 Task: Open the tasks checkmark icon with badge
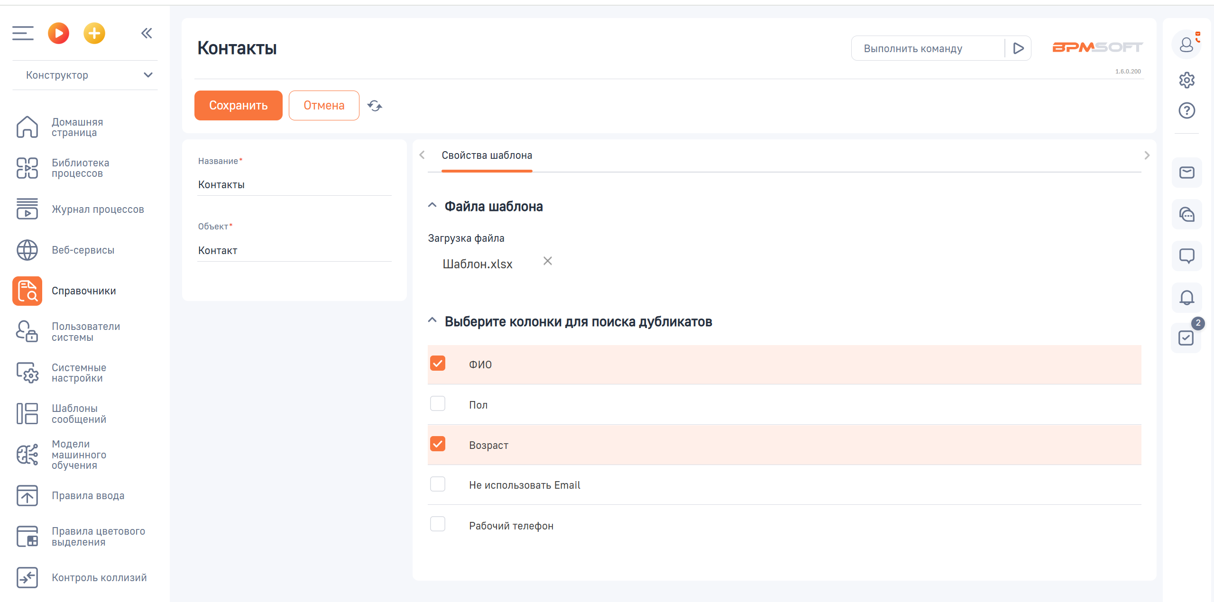[x=1186, y=338]
